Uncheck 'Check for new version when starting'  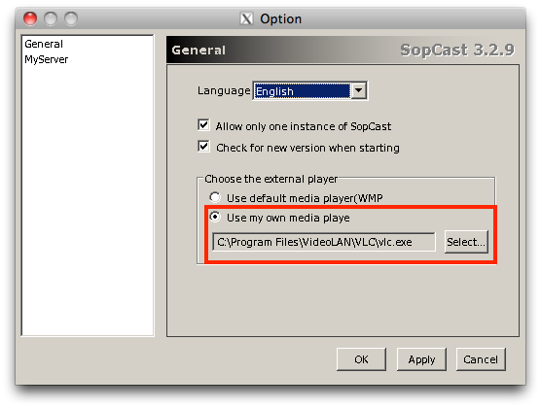coord(203,147)
